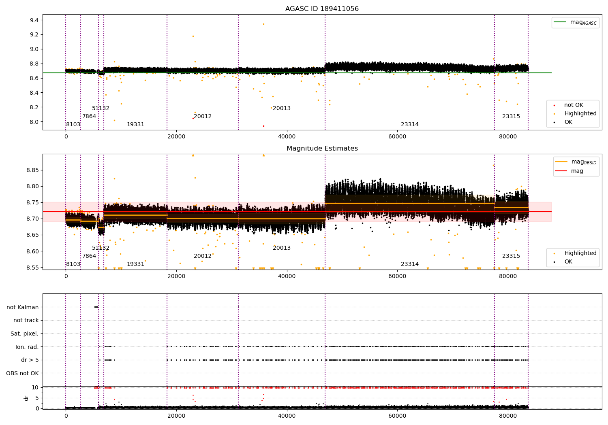Click the 60000 x-axis tick under middle plot

[397, 276]
